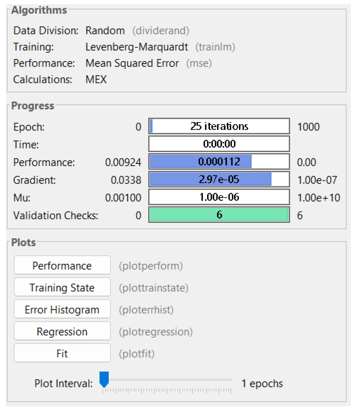The height and width of the screenshot is (414, 359).
Task: Select the Time progress bar reading 0:00:00
Action: tap(219, 144)
